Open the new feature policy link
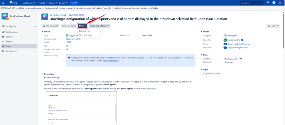Image resolution: width=285 pixels, height=125 pixels. [111, 61]
